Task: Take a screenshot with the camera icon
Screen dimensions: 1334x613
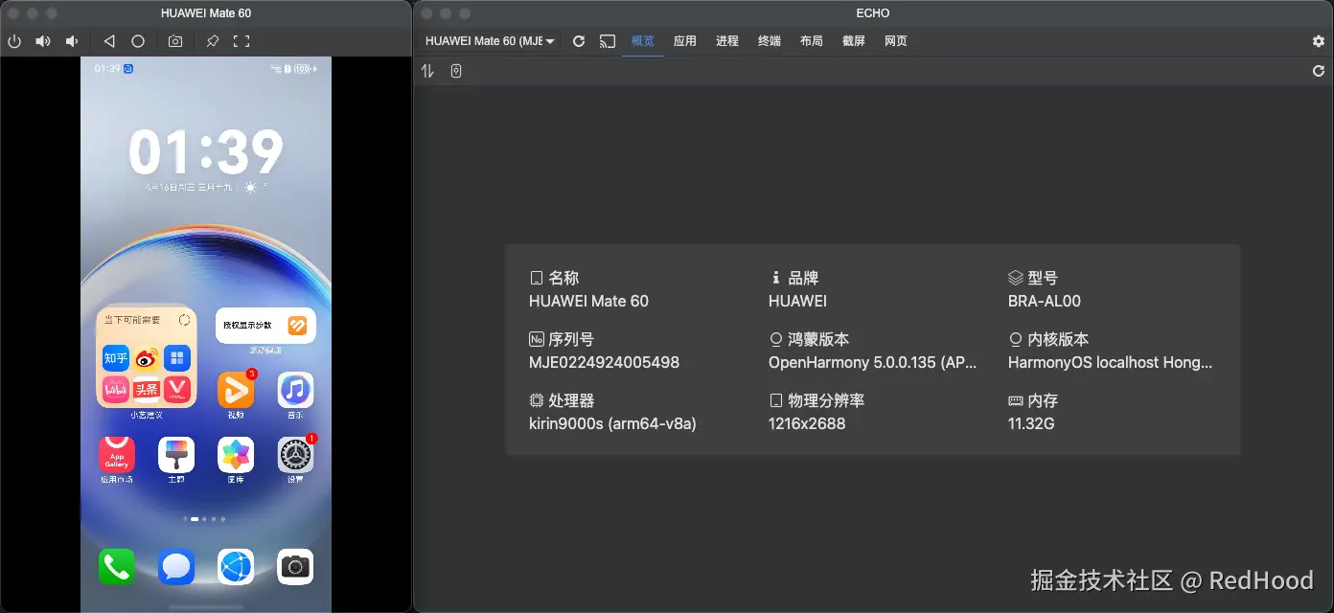Action: click(x=176, y=41)
